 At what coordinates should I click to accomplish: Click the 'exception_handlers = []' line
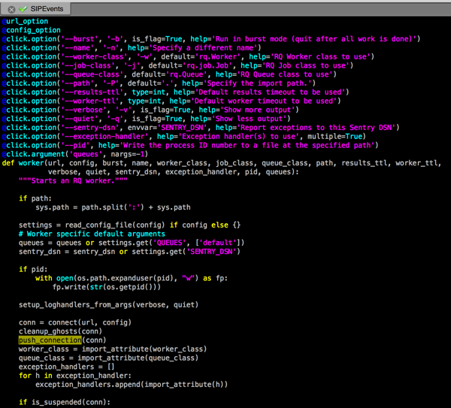click(x=67, y=367)
